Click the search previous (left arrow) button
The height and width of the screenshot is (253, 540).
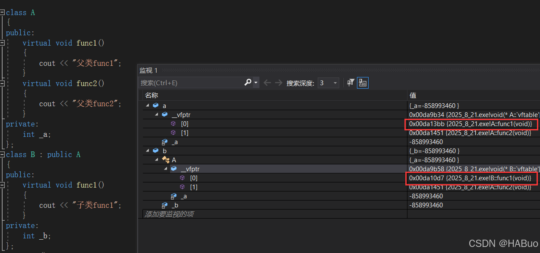point(268,83)
